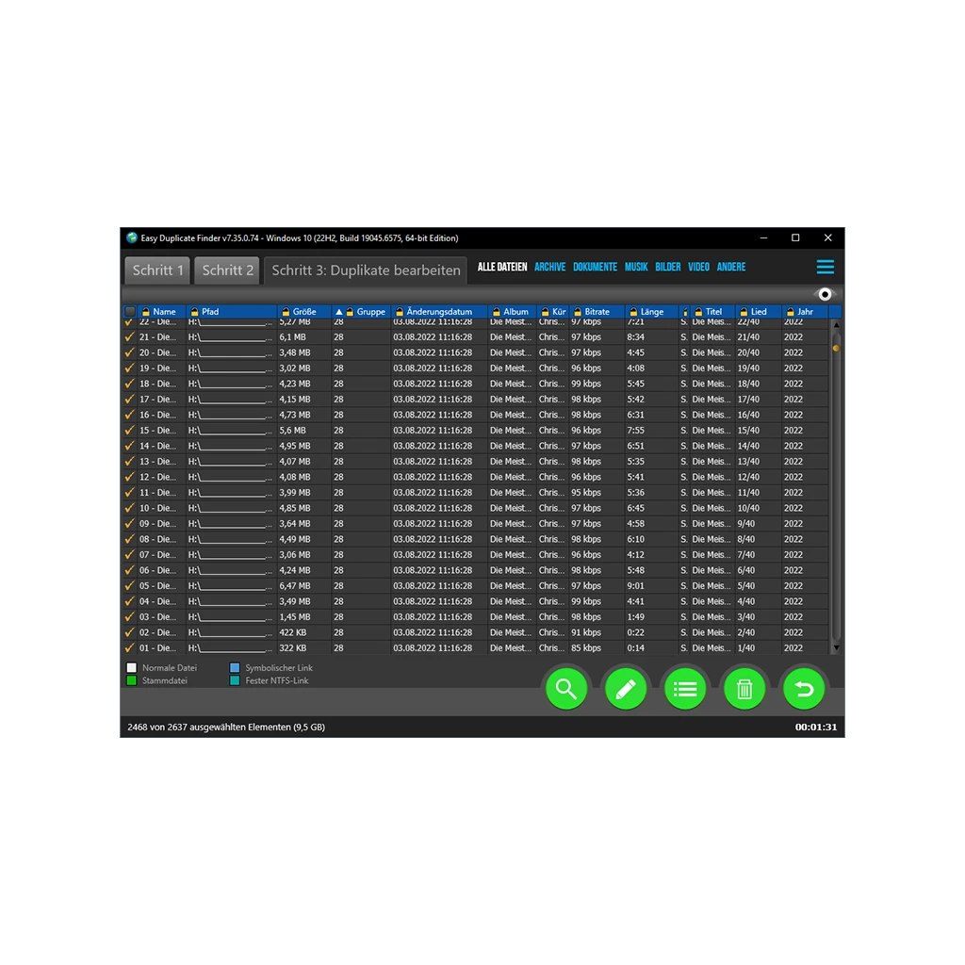Sort by the Größe column header
The image size is (965, 965).
(x=304, y=312)
